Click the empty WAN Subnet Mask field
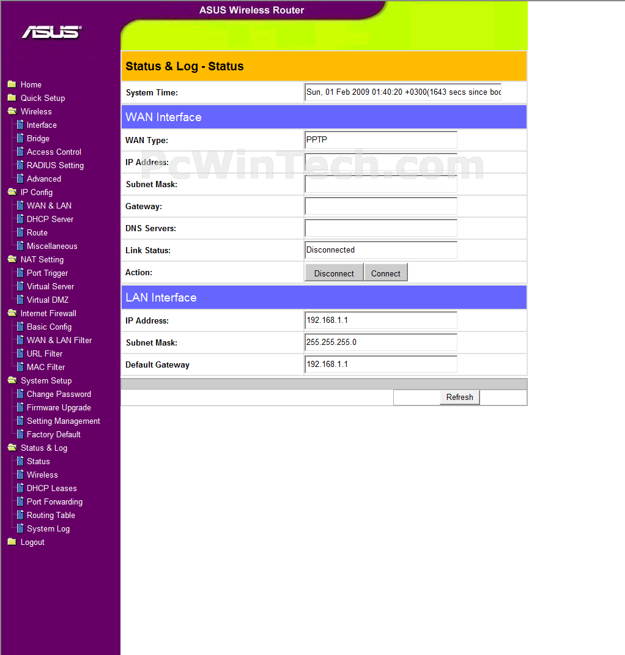This screenshot has height=655, width=625. [381, 184]
